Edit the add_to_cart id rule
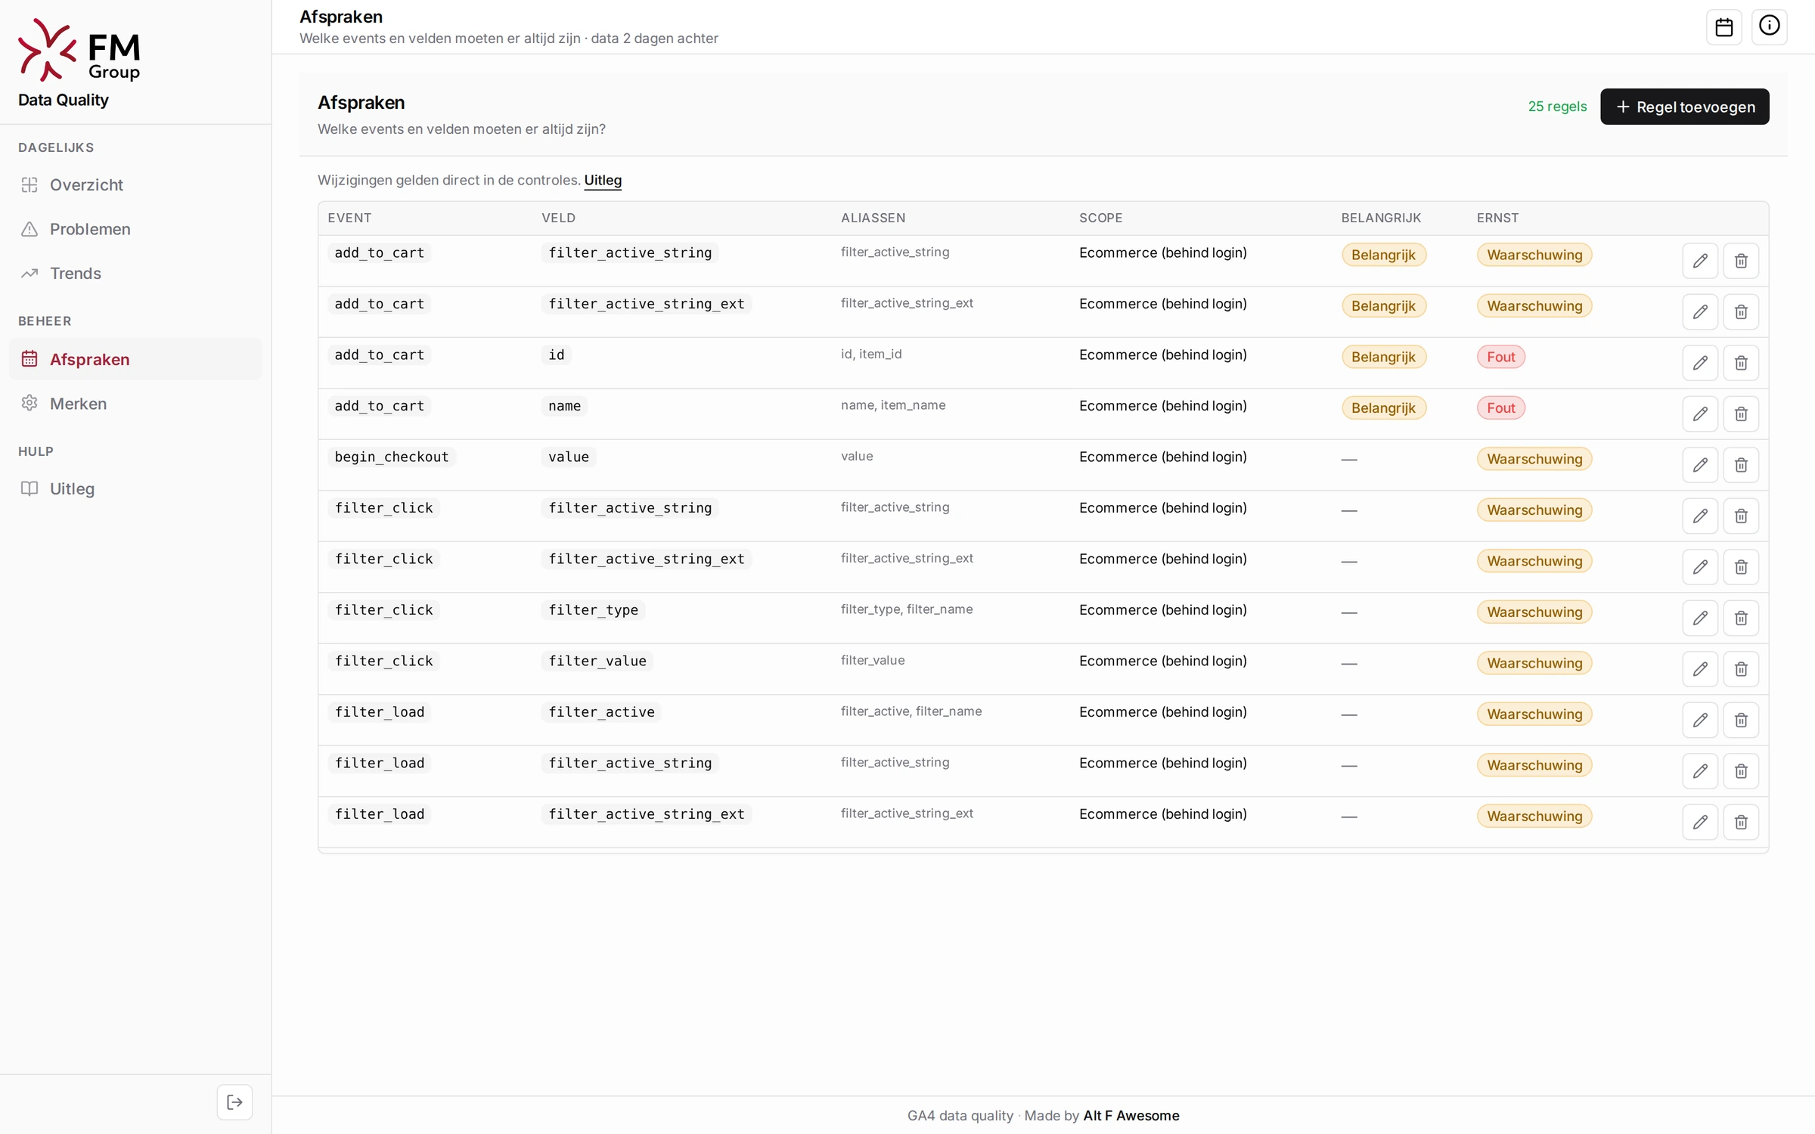This screenshot has width=1815, height=1134. tap(1700, 363)
